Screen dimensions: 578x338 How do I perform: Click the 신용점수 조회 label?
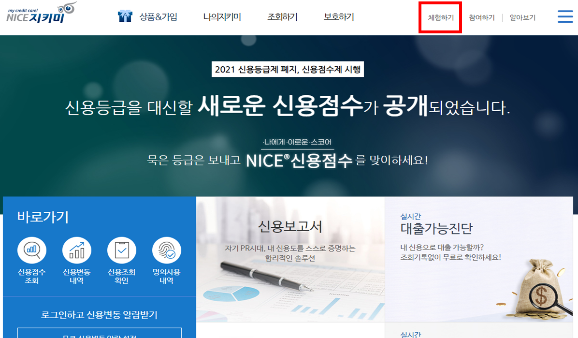click(x=32, y=277)
